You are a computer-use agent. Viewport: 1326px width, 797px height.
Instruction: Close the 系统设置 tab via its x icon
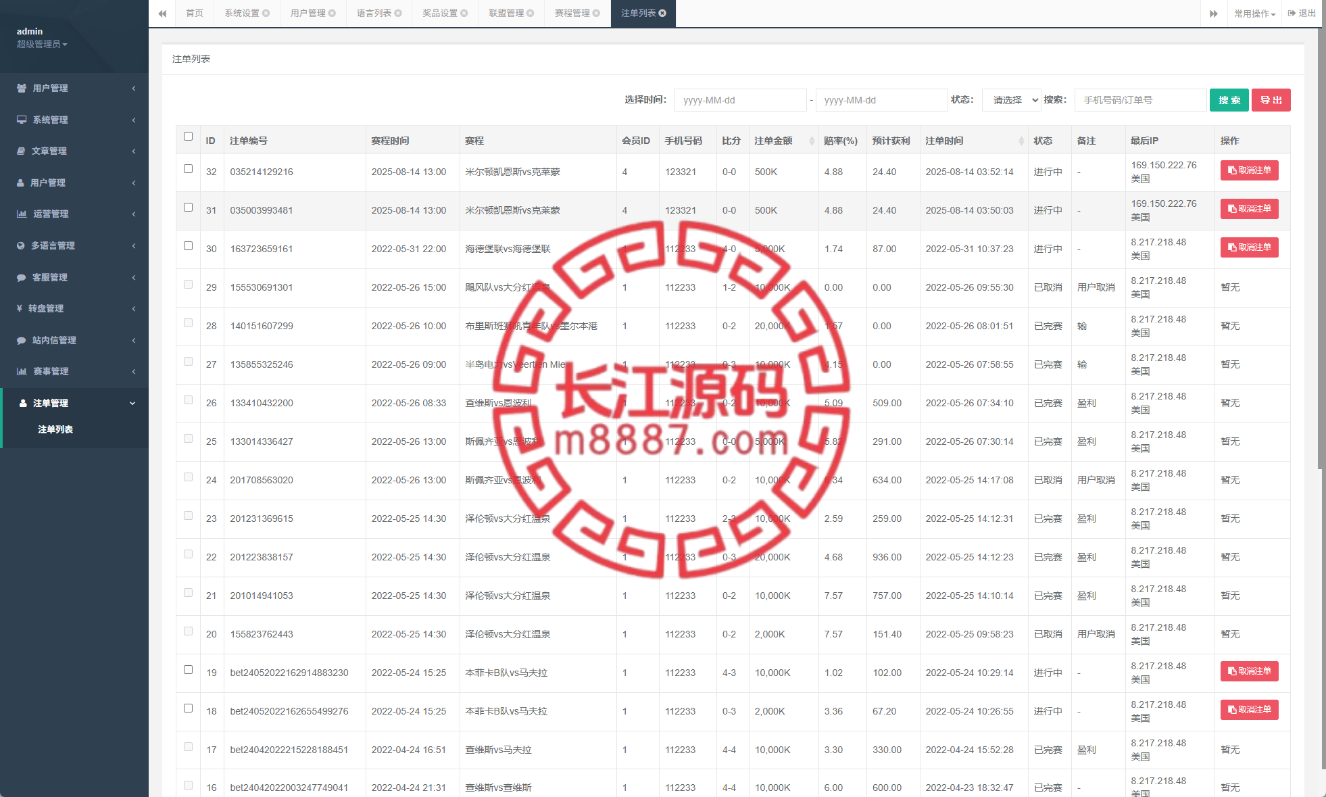point(266,14)
